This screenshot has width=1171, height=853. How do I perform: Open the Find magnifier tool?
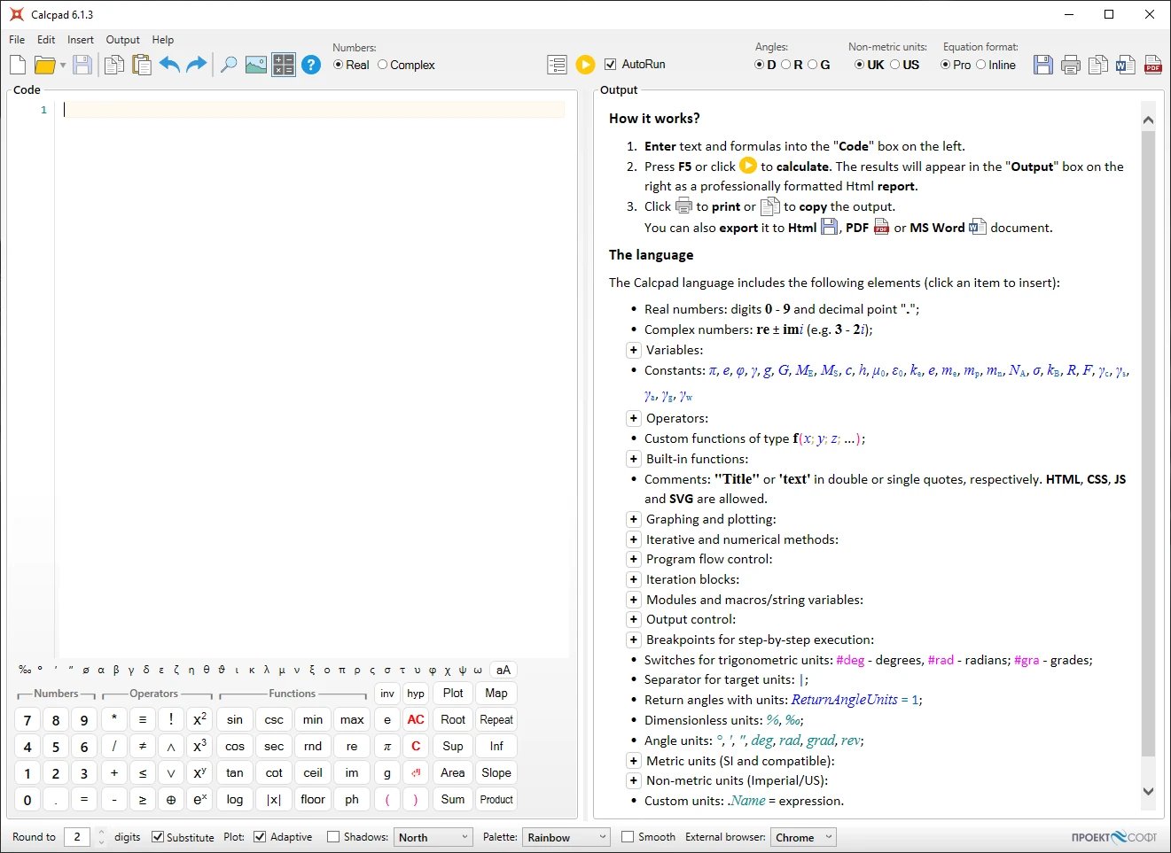click(228, 65)
